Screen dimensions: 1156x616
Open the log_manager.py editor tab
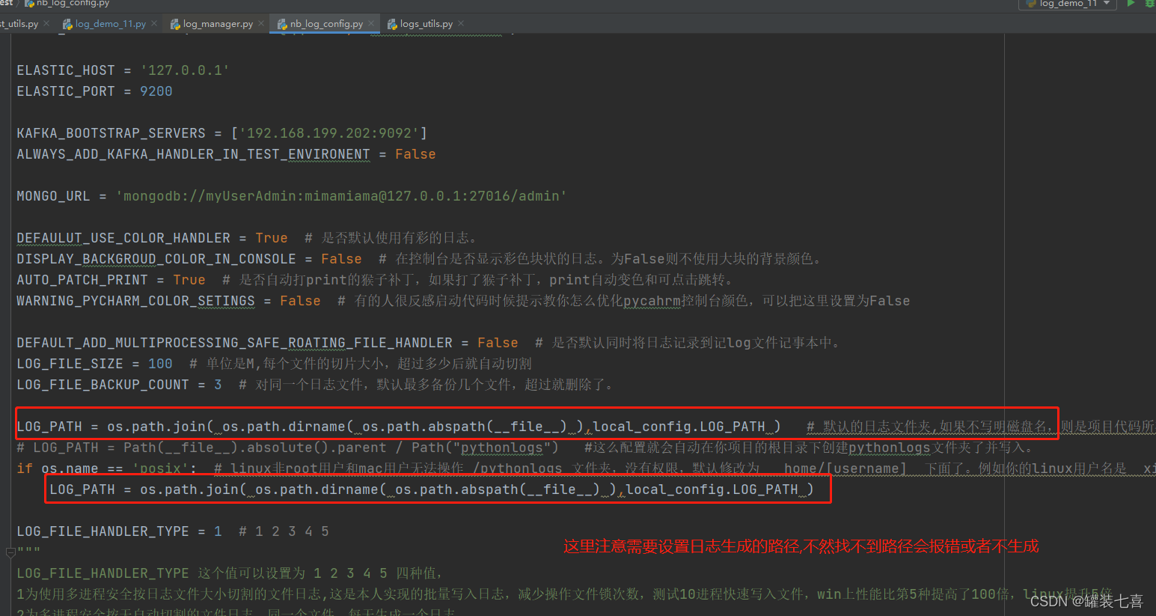(218, 24)
